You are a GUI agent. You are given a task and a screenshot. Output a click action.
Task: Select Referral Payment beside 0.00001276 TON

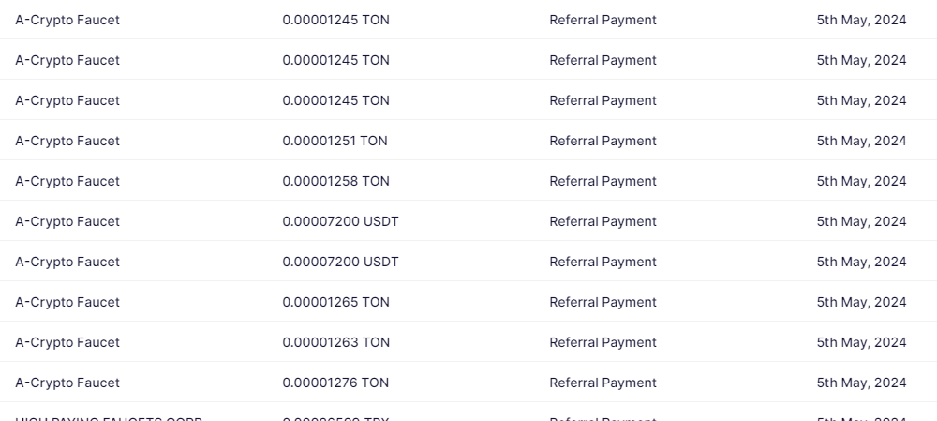click(x=602, y=383)
